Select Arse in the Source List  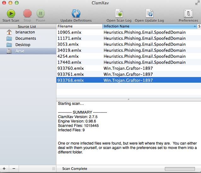(x=20, y=51)
